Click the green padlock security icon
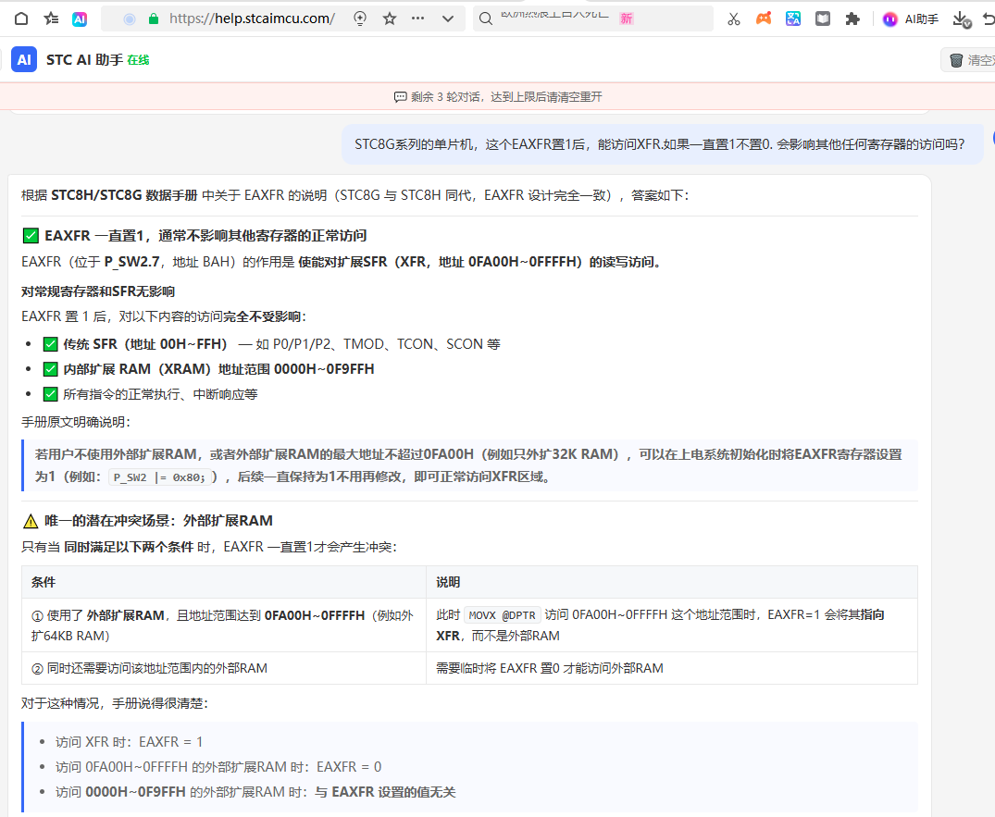Screen dimensions: 995x817 [x=153, y=19]
